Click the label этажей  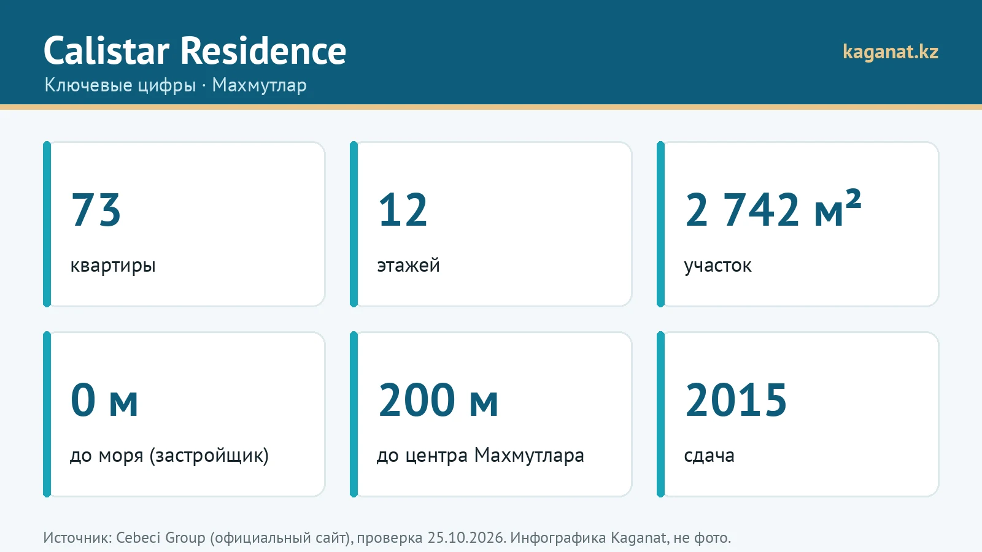click(x=408, y=266)
